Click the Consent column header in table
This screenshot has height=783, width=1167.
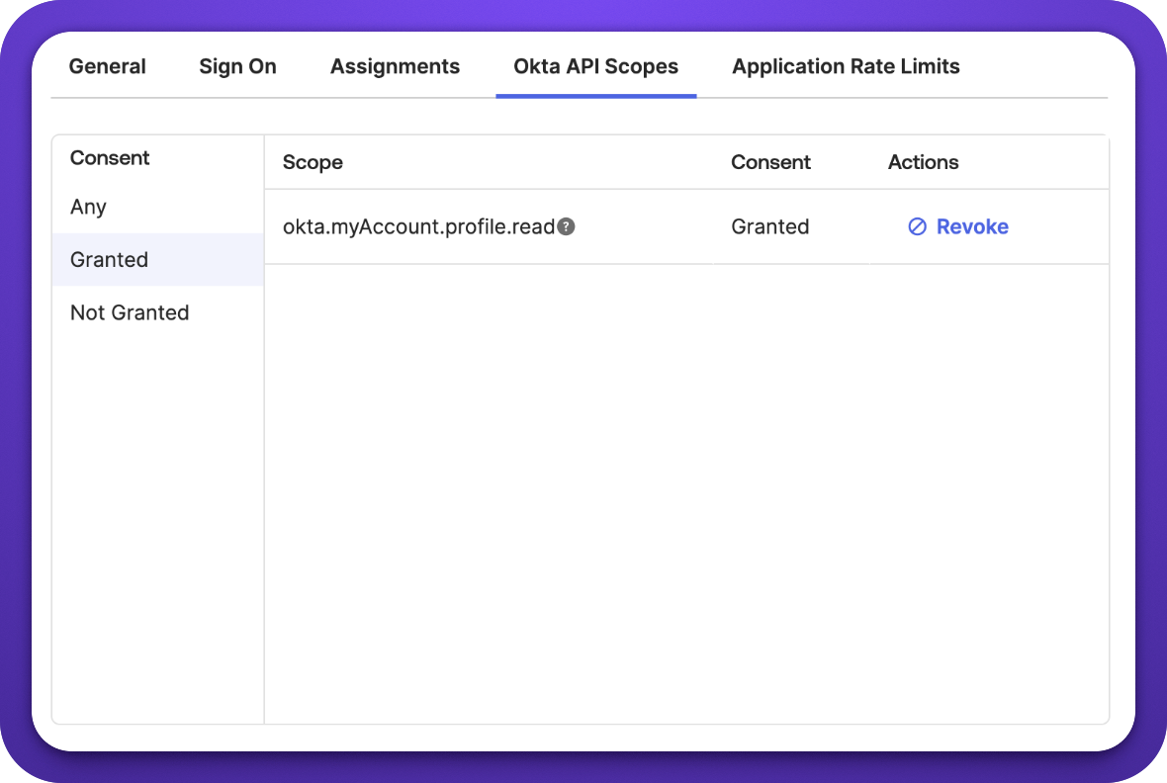pos(770,162)
